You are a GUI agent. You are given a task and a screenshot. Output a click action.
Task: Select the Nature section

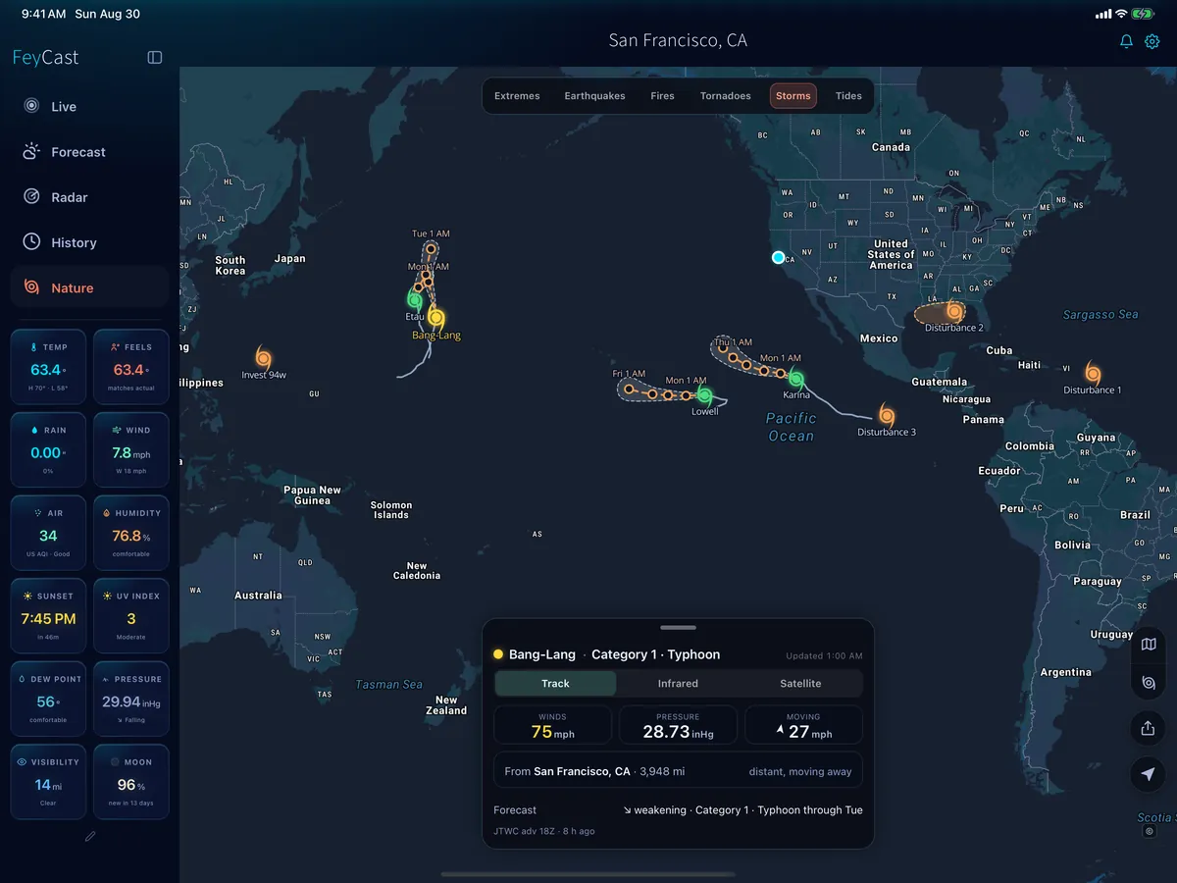[x=90, y=287]
